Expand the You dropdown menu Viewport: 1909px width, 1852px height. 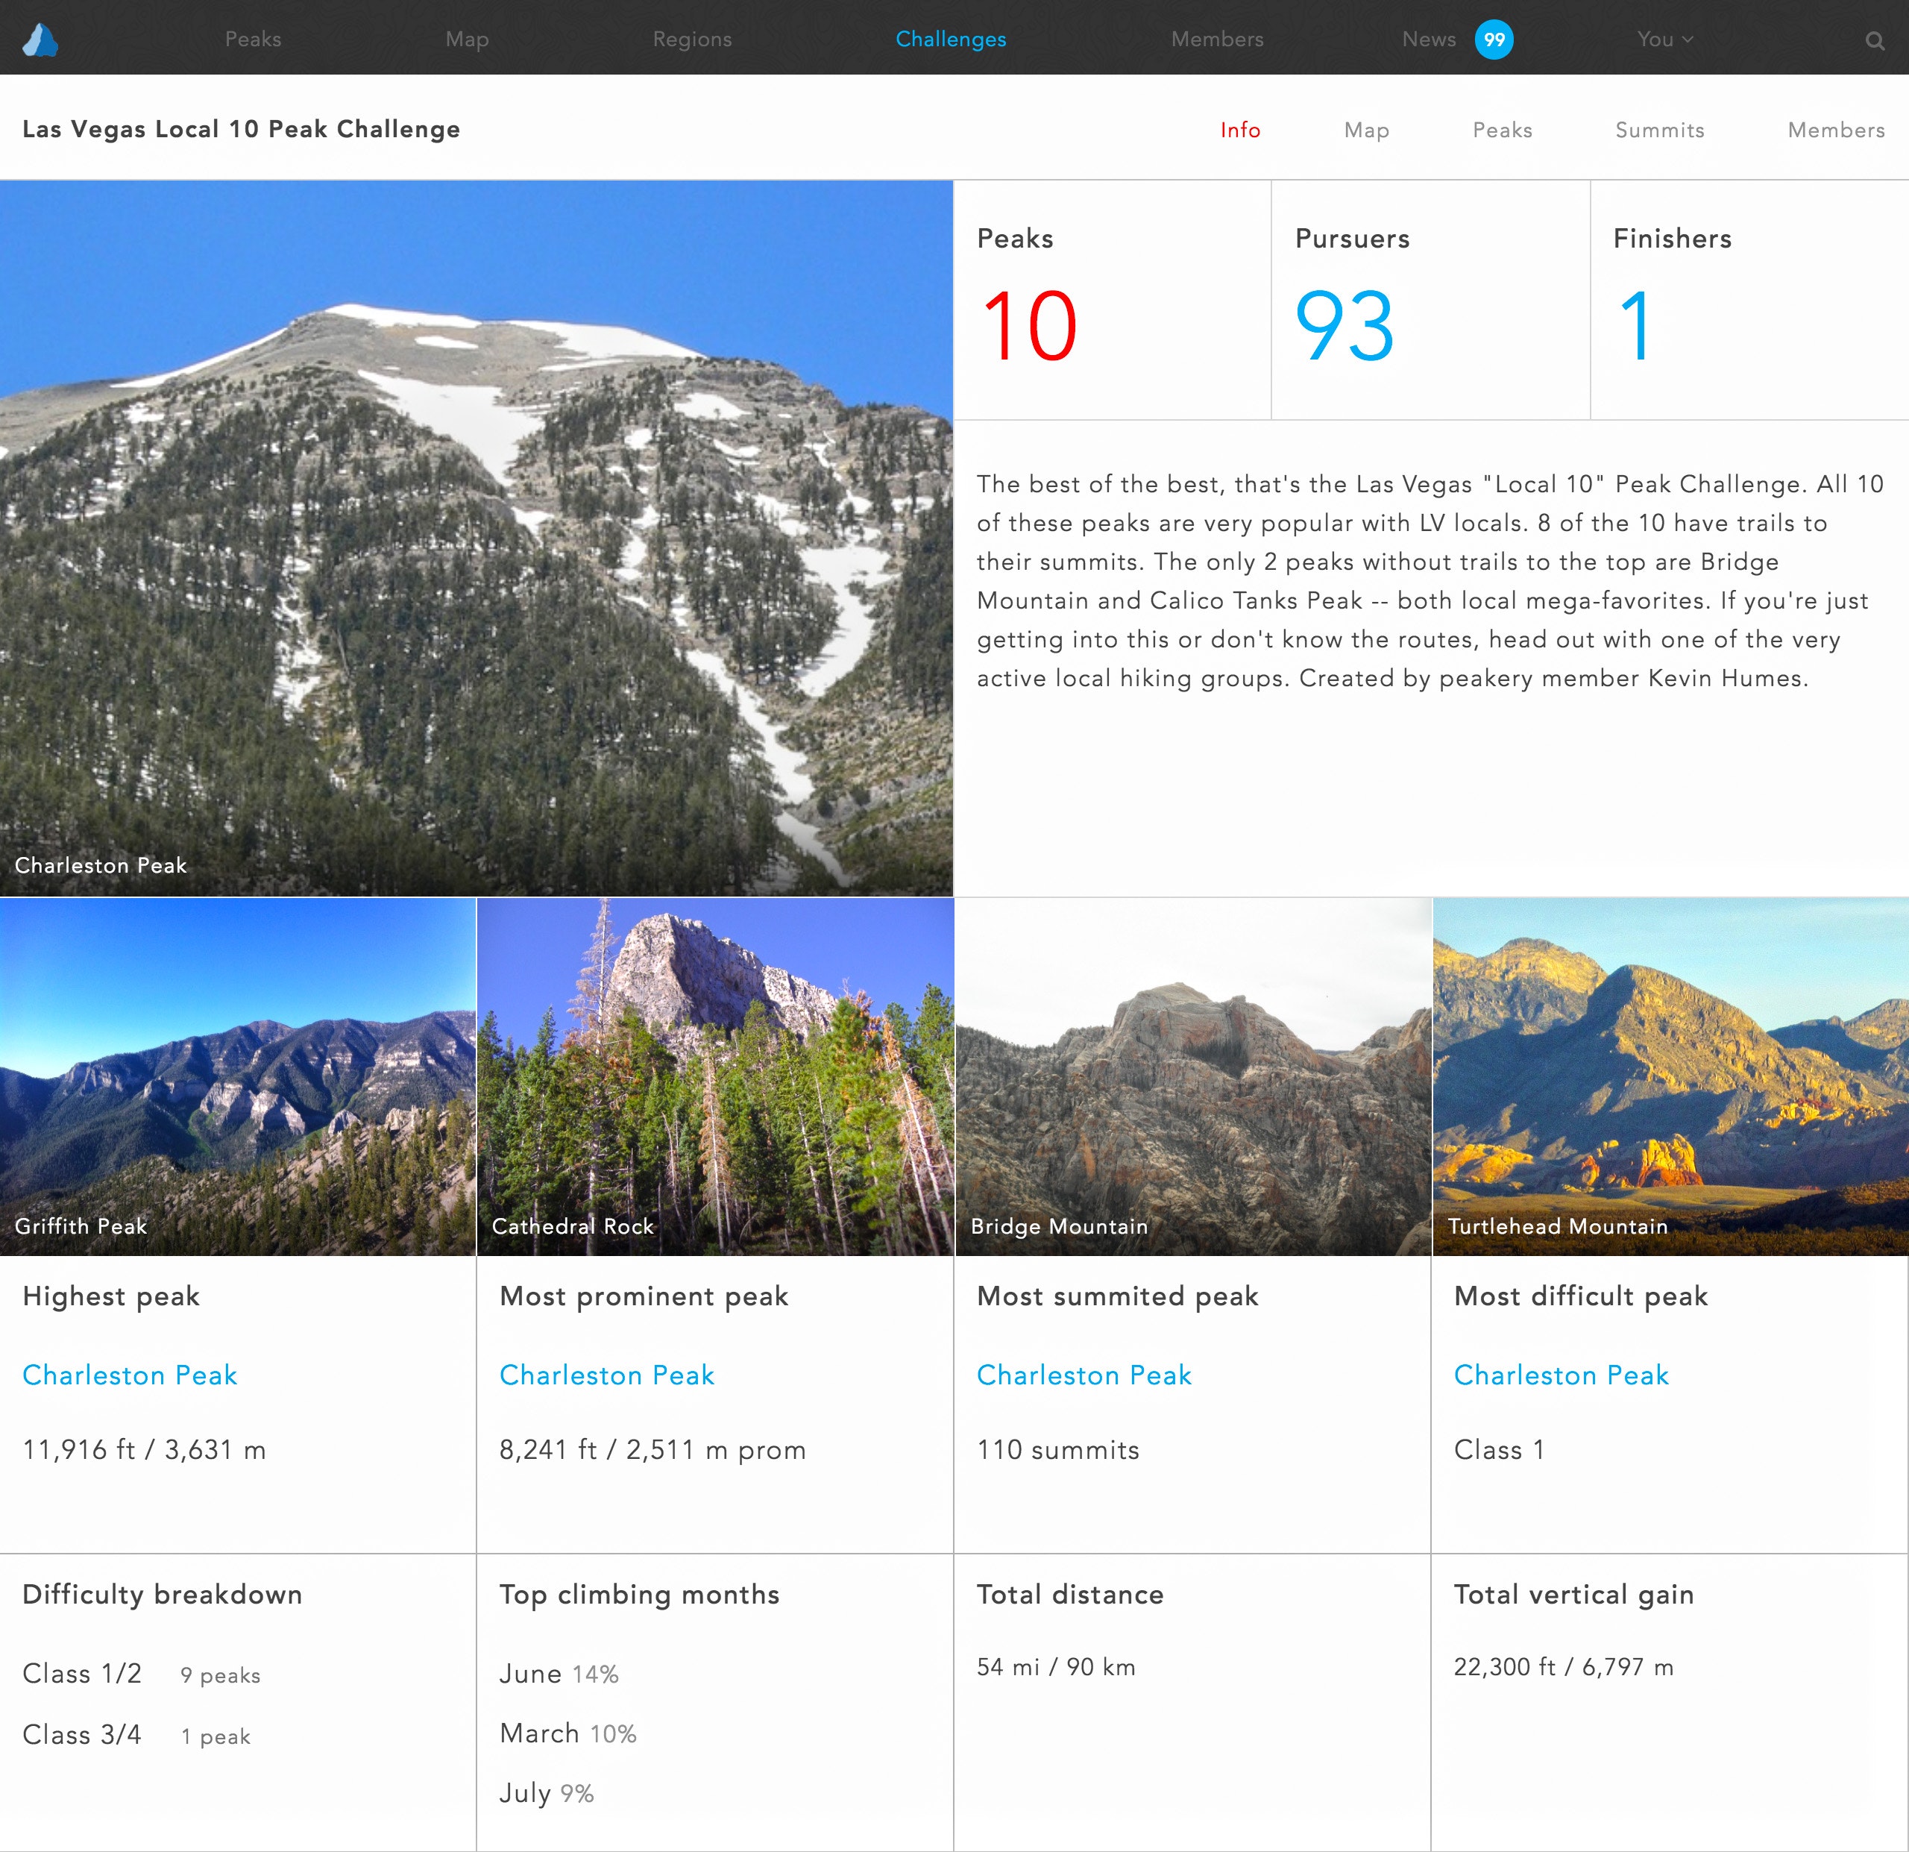pyautogui.click(x=1664, y=39)
